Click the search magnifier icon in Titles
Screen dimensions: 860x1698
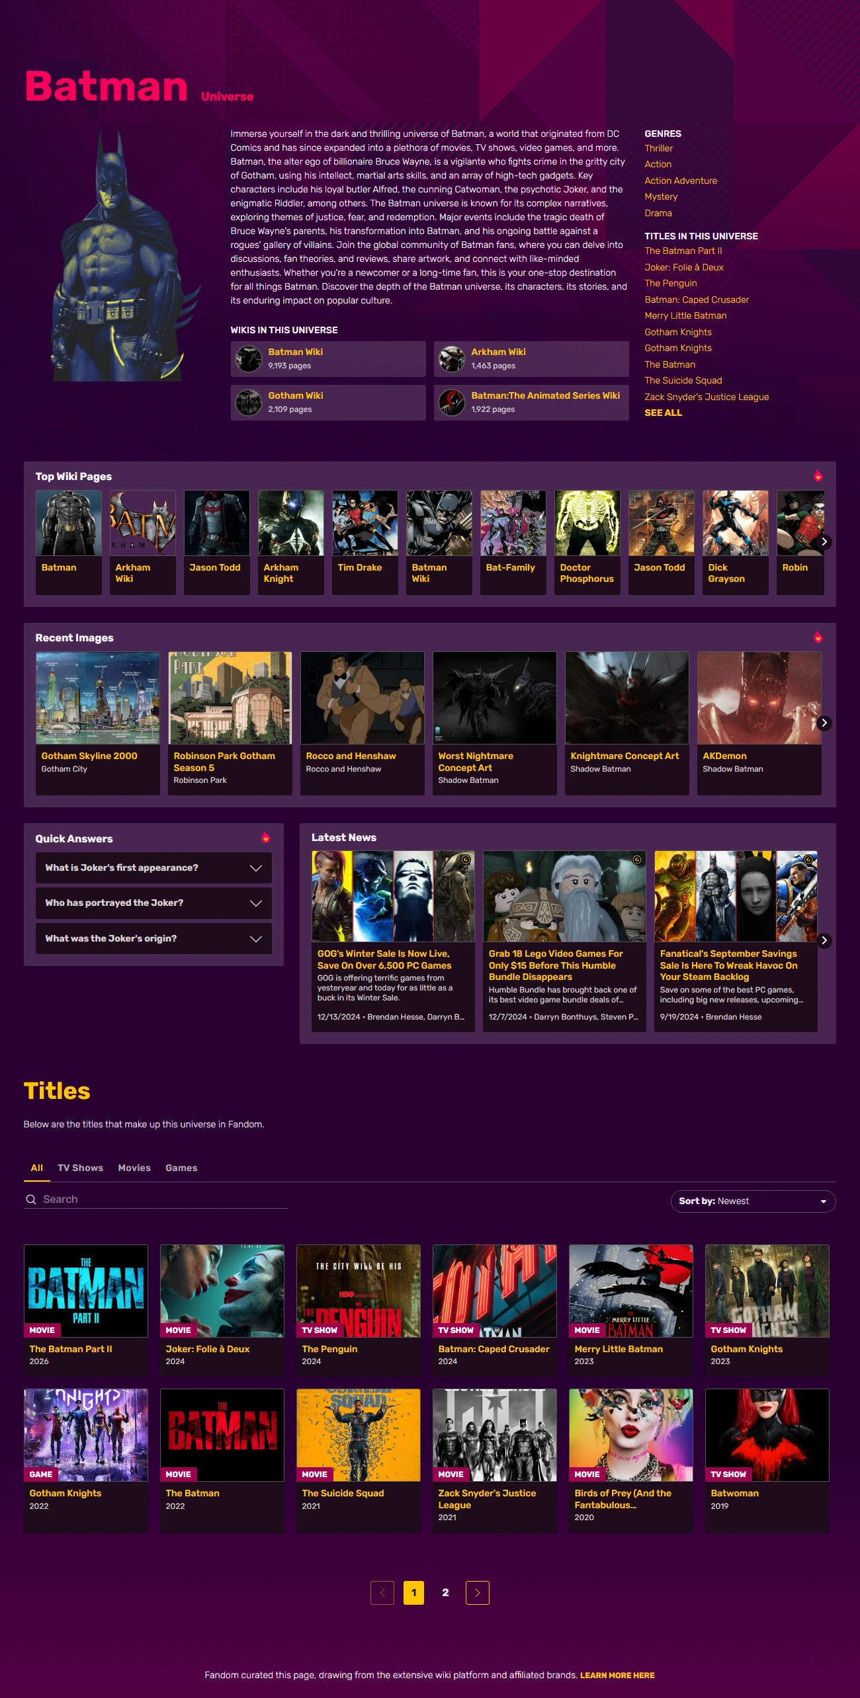[31, 1199]
